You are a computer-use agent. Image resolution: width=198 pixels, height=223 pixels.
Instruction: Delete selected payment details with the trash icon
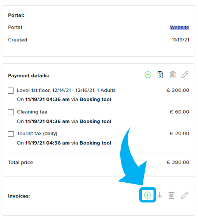tap(172, 75)
